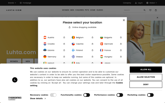
Task: Open the GUIDES menu
Action: pyautogui.click(x=100, y=10)
